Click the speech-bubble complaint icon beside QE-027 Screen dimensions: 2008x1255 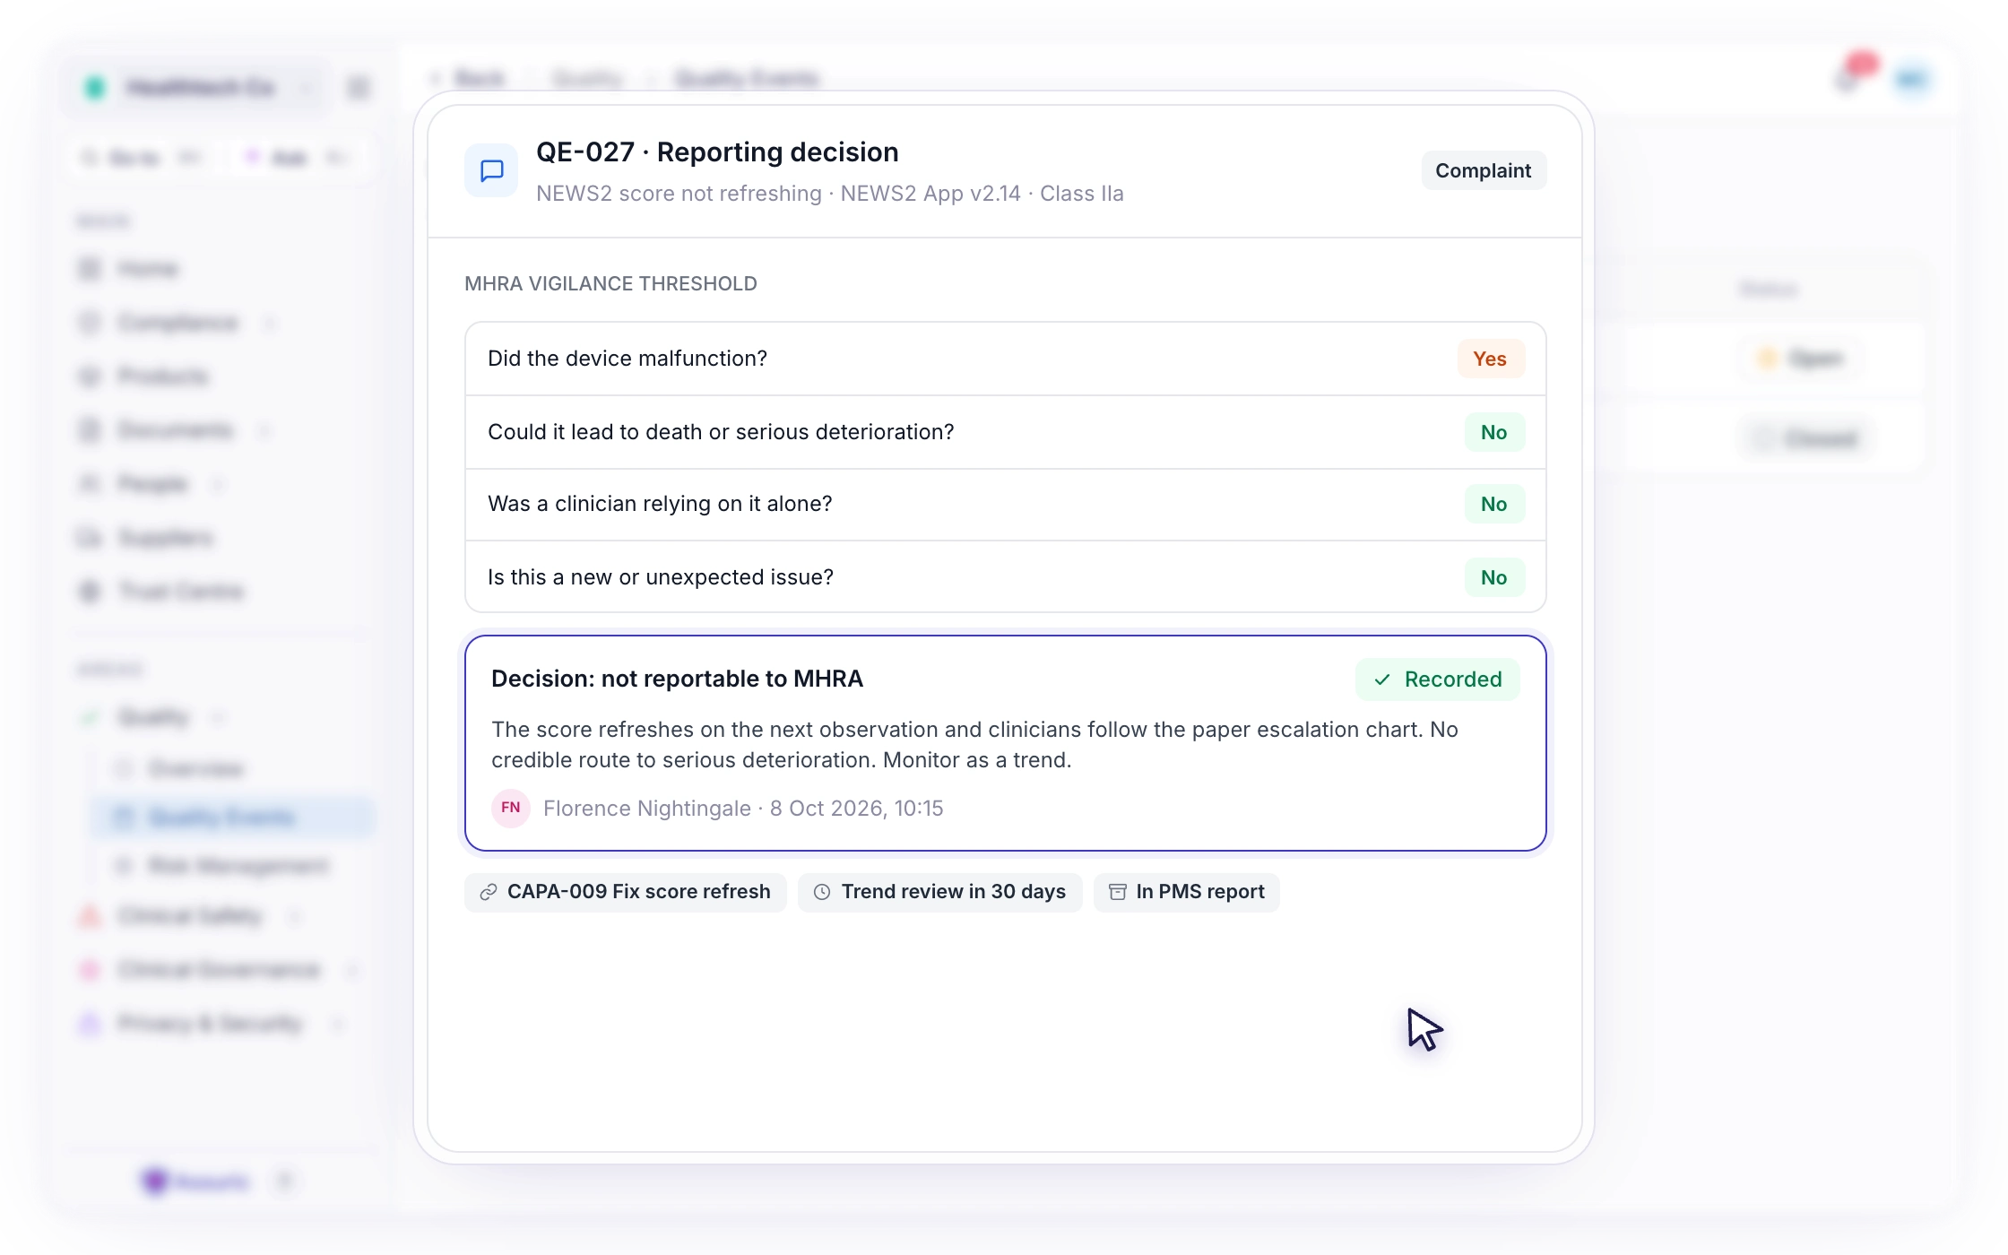click(491, 170)
